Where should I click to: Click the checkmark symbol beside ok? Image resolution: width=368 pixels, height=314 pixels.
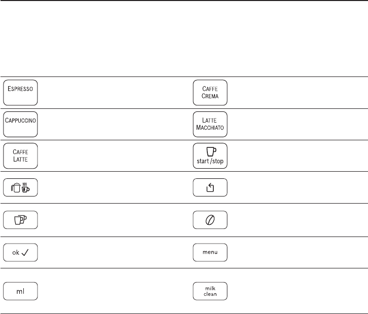[26, 252]
